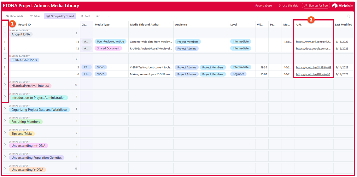Click record ID 13 cell
357x177 pixels.
pos(44,49)
